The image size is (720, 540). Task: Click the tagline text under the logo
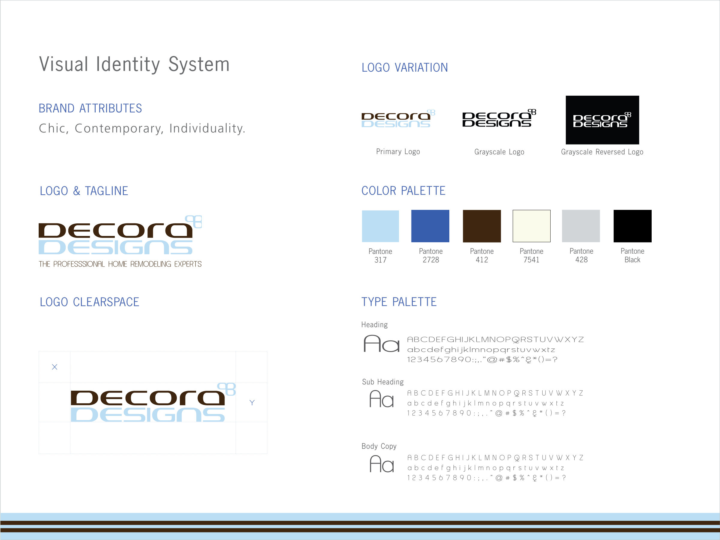pyautogui.click(x=120, y=264)
